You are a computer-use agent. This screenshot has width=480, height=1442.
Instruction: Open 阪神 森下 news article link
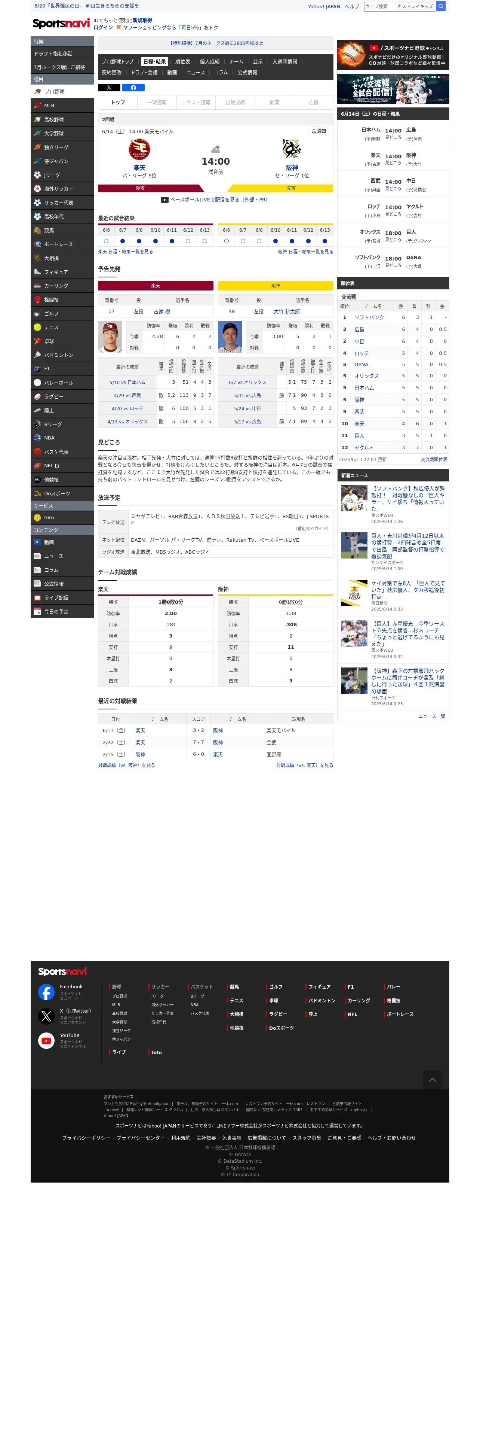(x=408, y=681)
